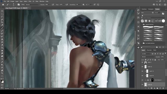Open symmetry paint options butterfly icon

(98, 5)
